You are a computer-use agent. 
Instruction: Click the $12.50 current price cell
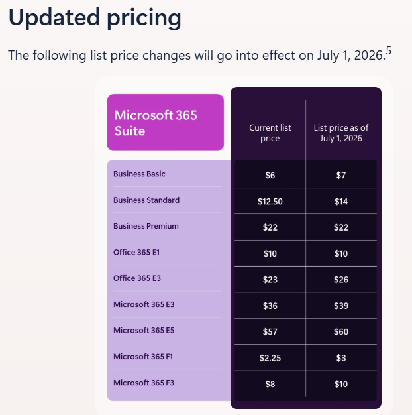(x=270, y=202)
